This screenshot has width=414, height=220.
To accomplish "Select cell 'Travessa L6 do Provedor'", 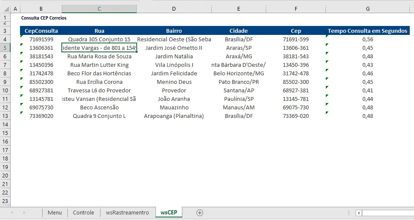I will coord(99,90).
